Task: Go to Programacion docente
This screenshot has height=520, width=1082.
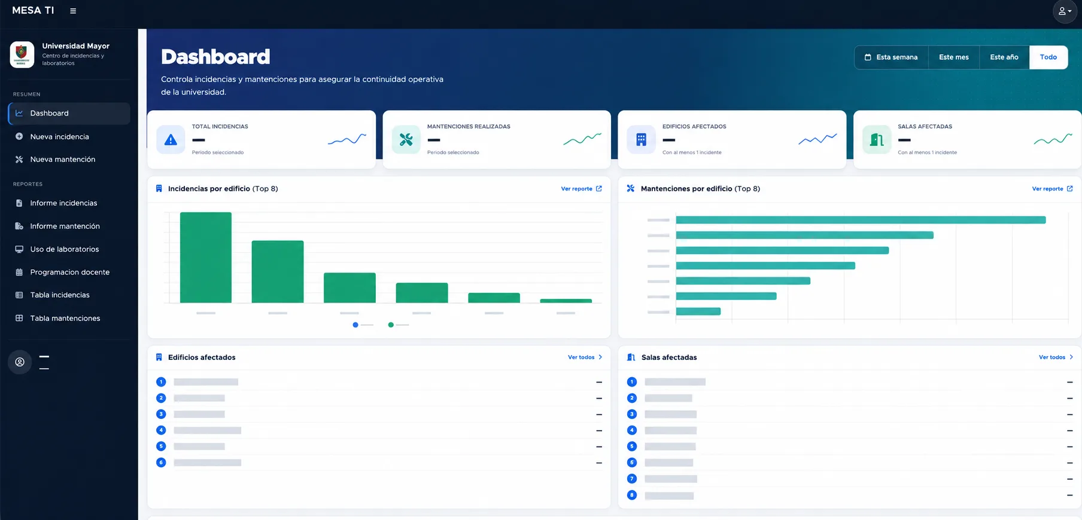Action: coord(69,273)
